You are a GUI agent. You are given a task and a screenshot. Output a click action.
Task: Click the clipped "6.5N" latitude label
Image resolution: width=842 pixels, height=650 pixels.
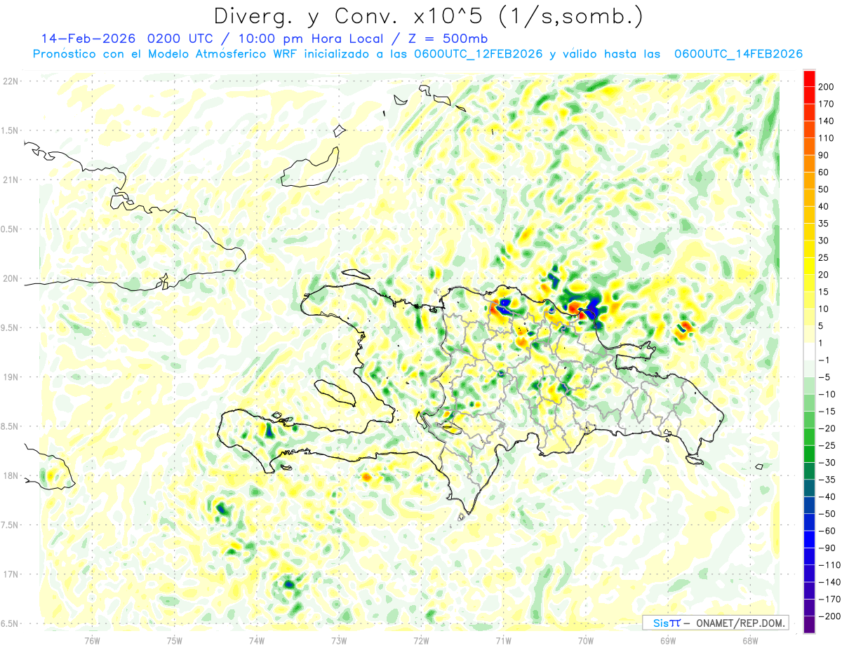(x=10, y=624)
